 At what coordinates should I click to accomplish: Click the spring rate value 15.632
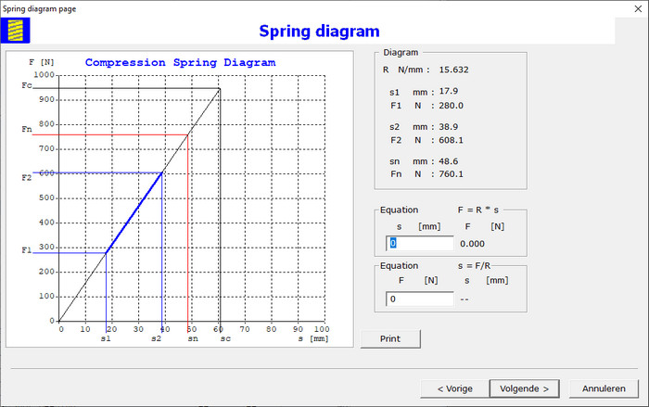point(454,70)
